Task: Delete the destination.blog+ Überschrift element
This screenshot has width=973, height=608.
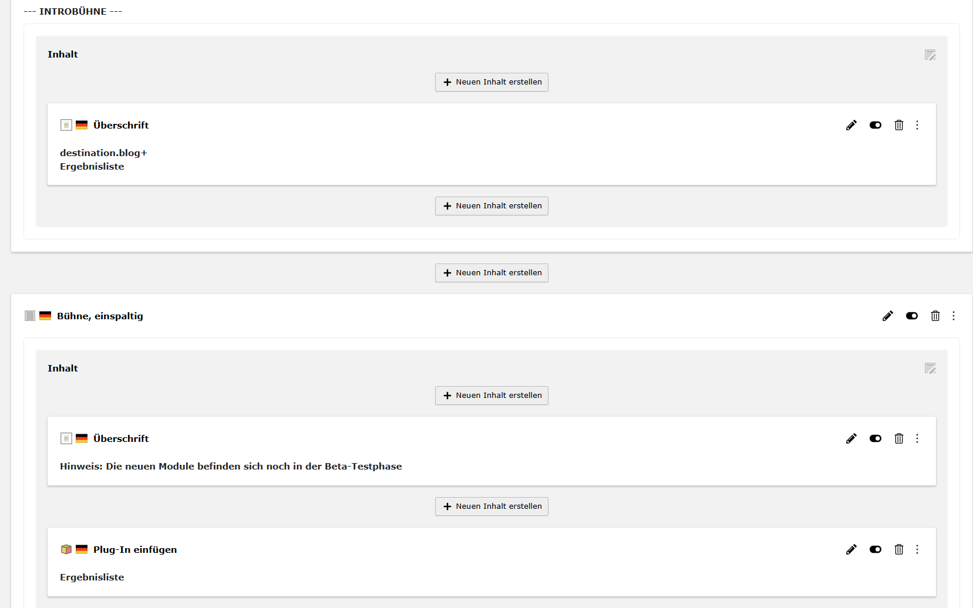Action: pyautogui.click(x=899, y=125)
